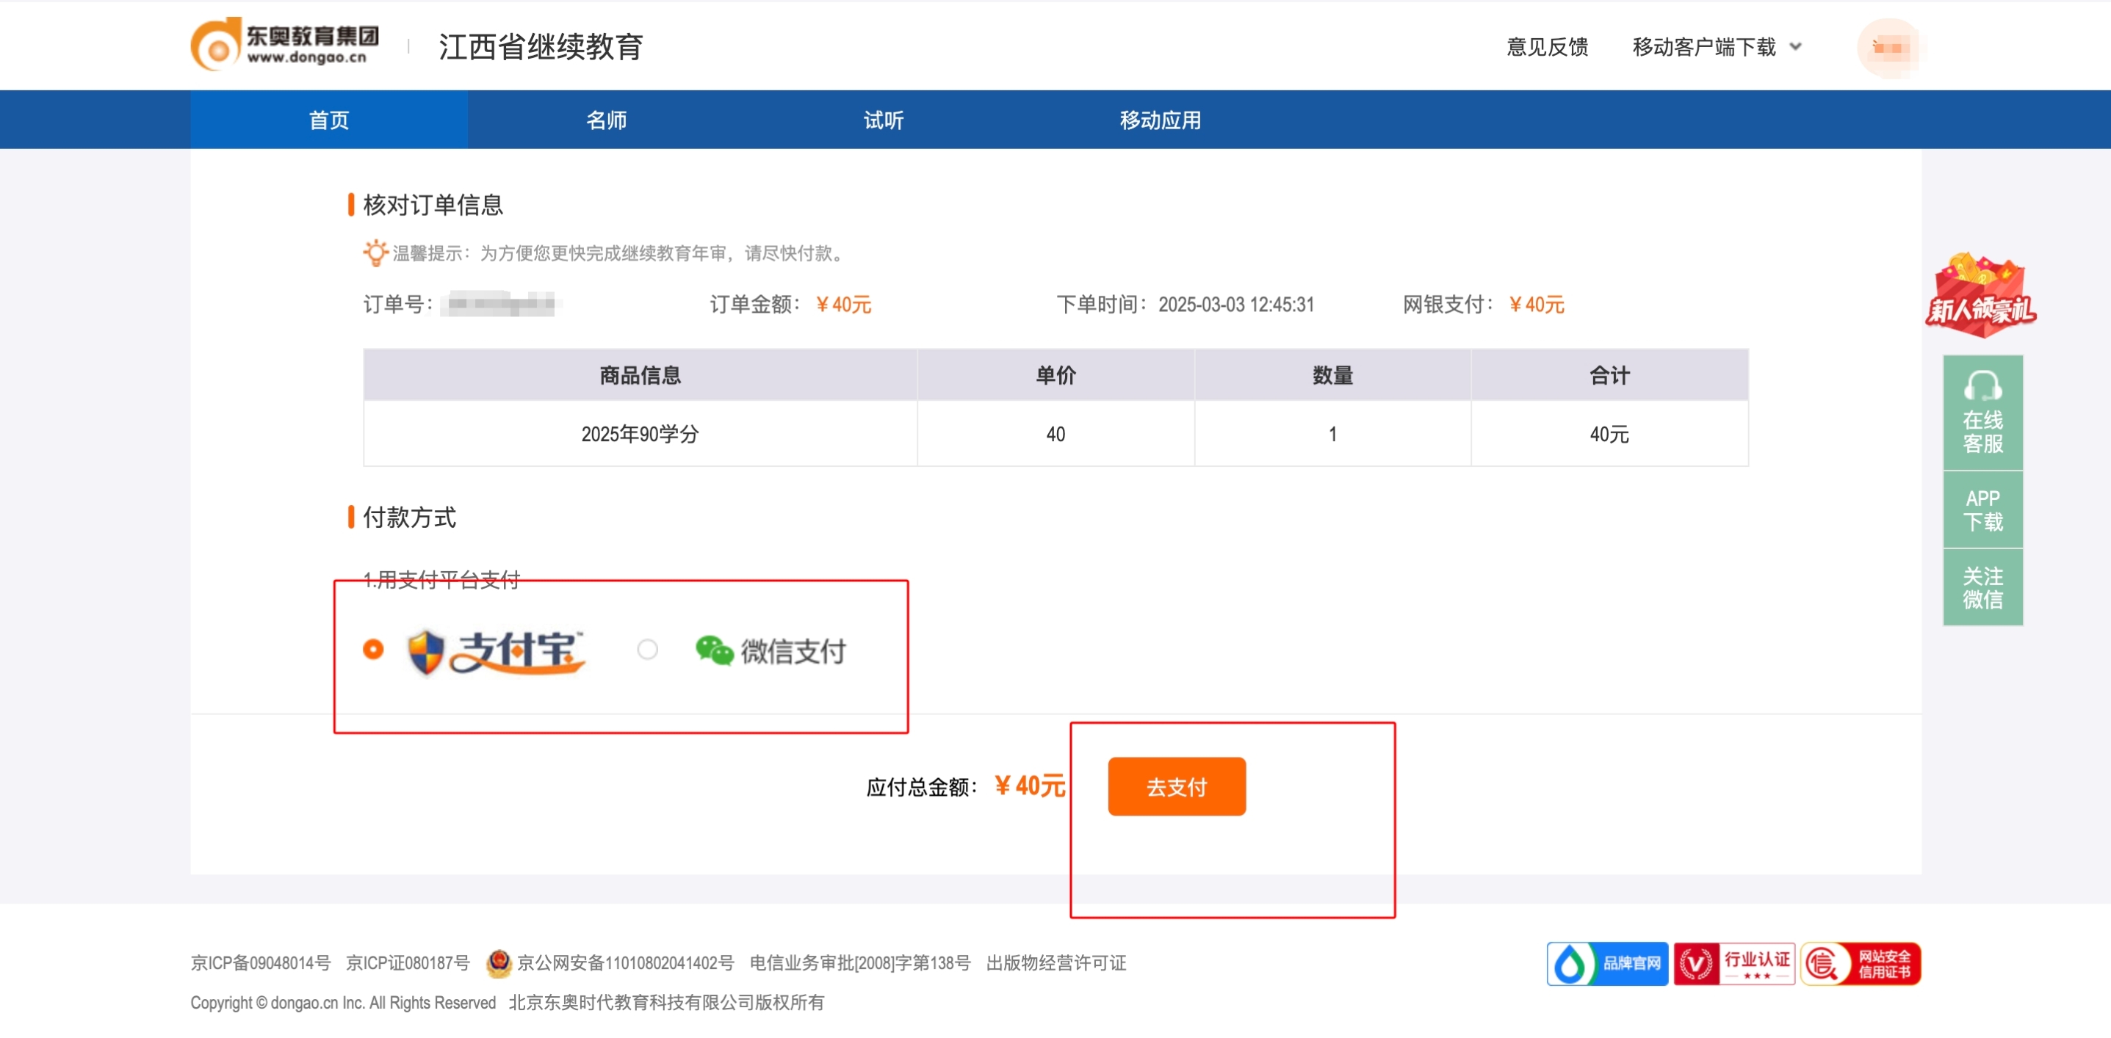Click the WeChat Pay 微信支付 logo
This screenshot has height=1038, width=2111.
coord(771,651)
